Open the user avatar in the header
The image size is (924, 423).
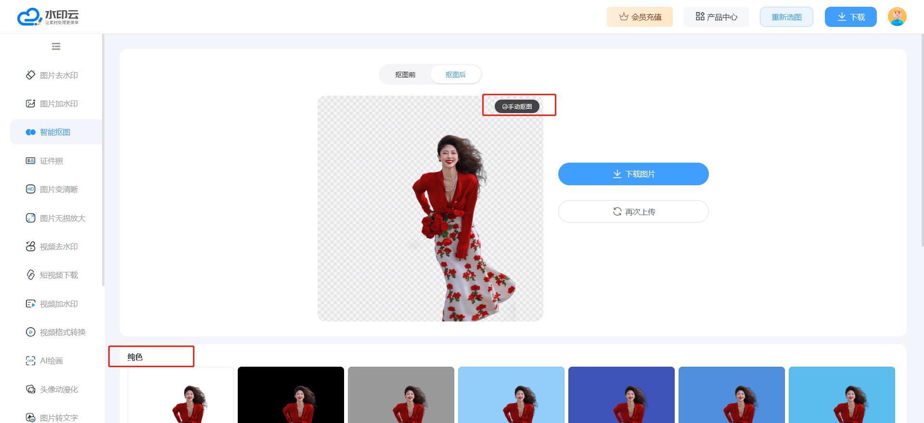[x=897, y=17]
